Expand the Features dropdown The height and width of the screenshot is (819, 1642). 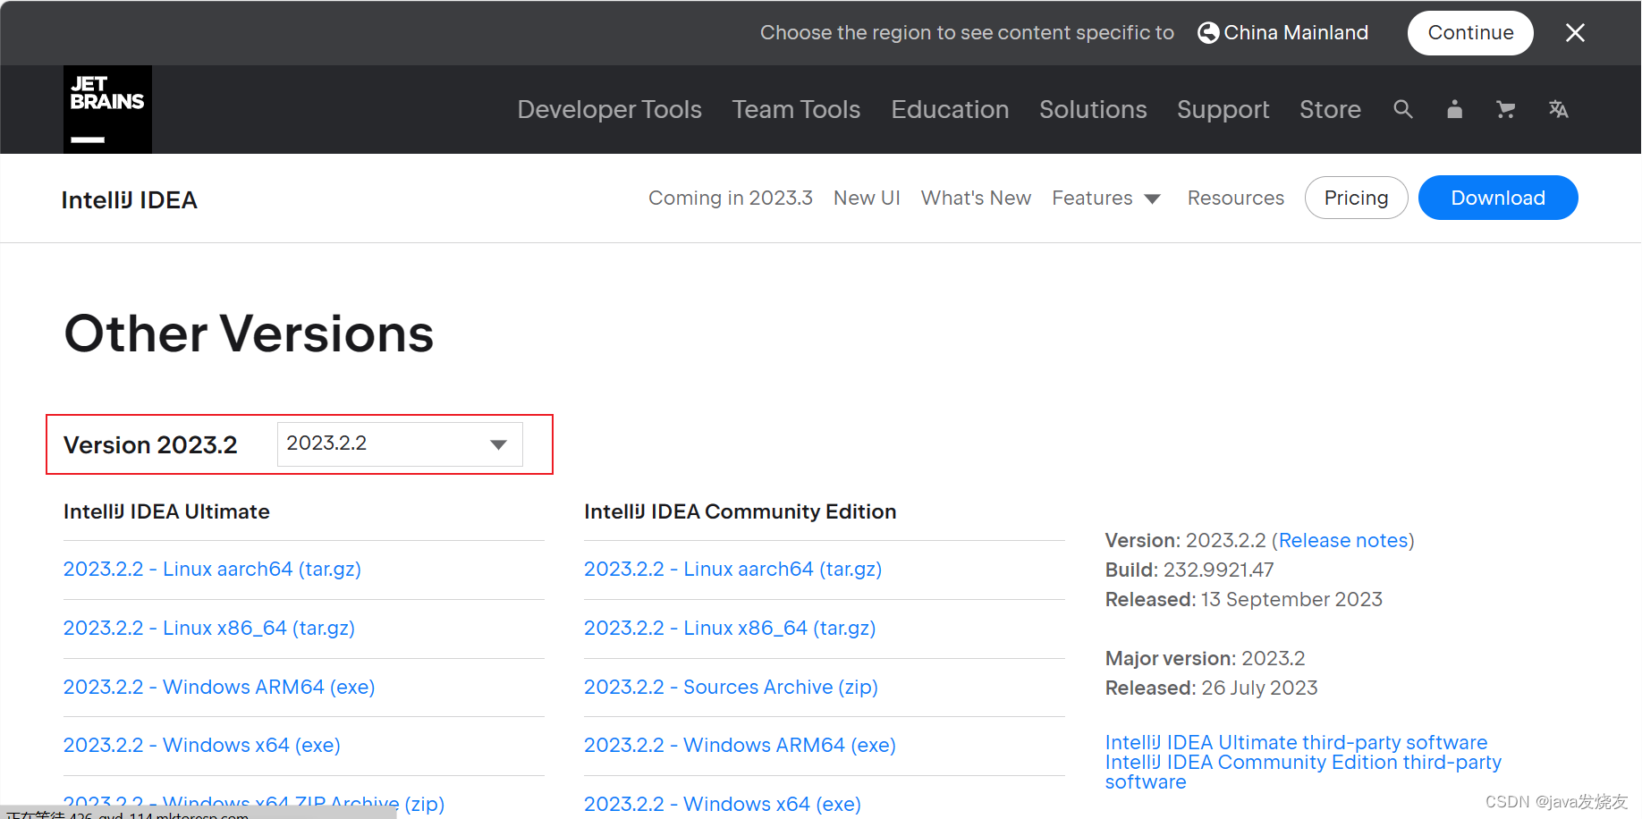click(x=1106, y=198)
